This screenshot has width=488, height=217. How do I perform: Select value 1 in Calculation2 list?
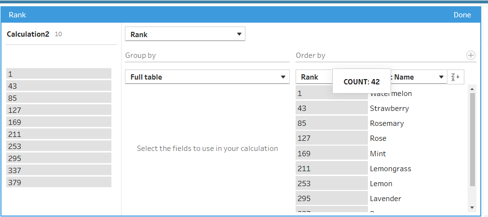click(x=59, y=74)
